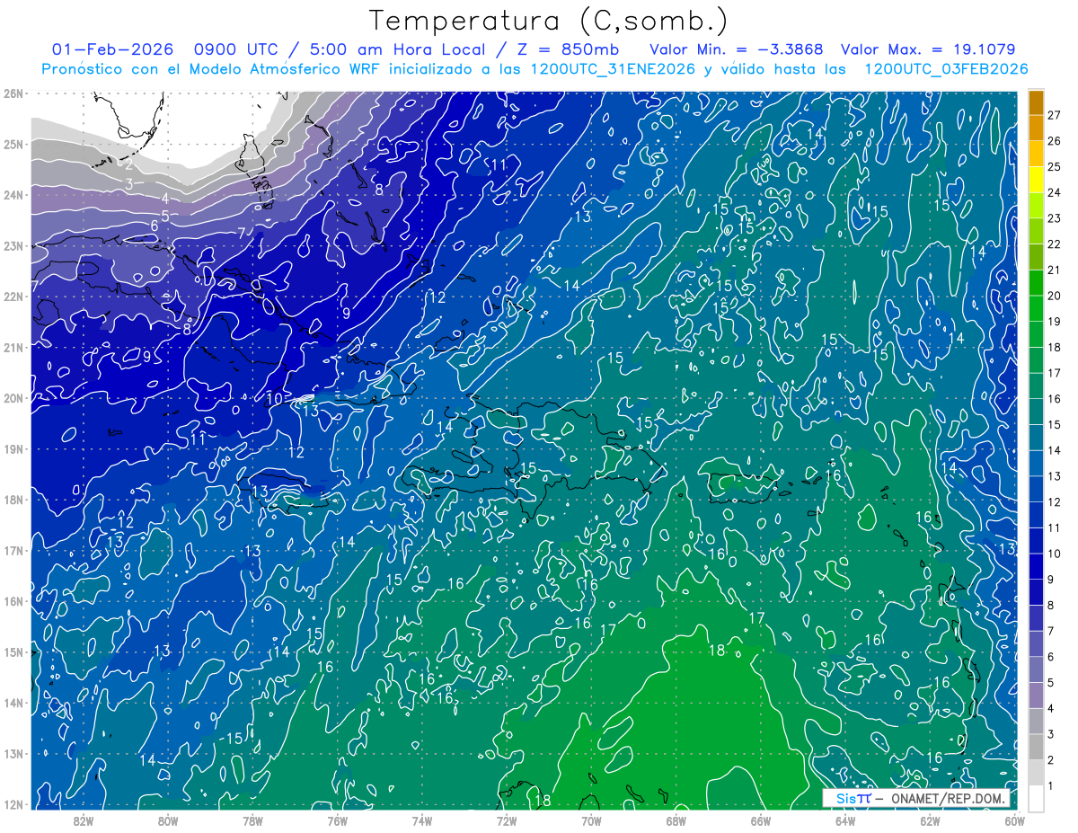1078x833 pixels.
Task: Click legend value 10 on the color scale
Action: coord(1055,554)
